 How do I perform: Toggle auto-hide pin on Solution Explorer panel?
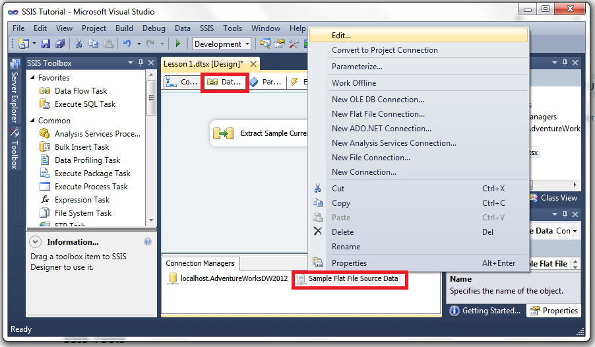coord(565,63)
